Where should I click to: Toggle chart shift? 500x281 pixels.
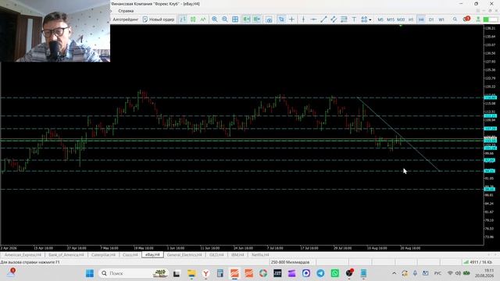[257, 20]
